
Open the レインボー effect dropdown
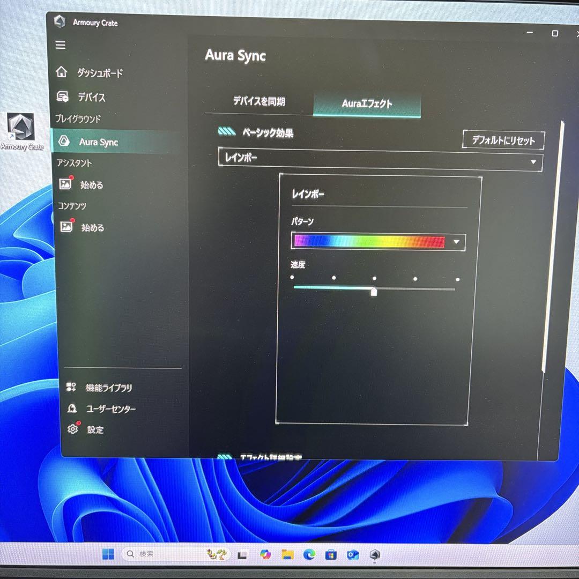click(380, 160)
